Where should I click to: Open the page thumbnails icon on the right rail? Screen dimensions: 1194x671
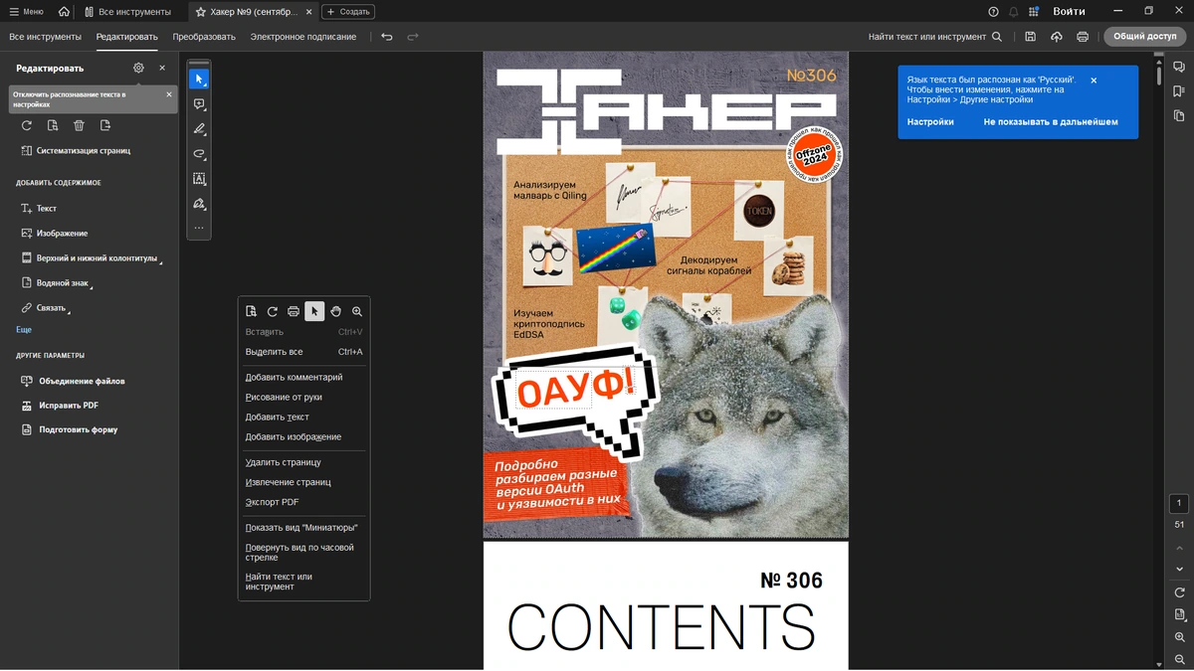pos(1179,115)
